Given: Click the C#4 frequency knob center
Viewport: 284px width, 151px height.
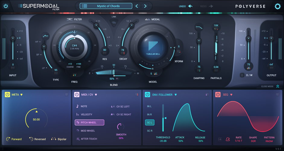Looking at the screenshot, I should (x=75, y=47).
